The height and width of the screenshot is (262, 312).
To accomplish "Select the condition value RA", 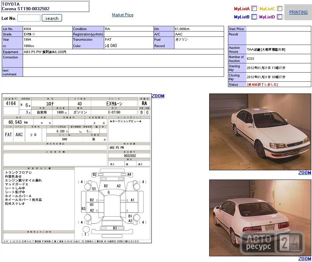I will pos(107,29).
